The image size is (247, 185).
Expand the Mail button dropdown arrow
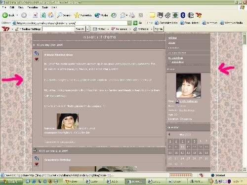coord(108,29)
